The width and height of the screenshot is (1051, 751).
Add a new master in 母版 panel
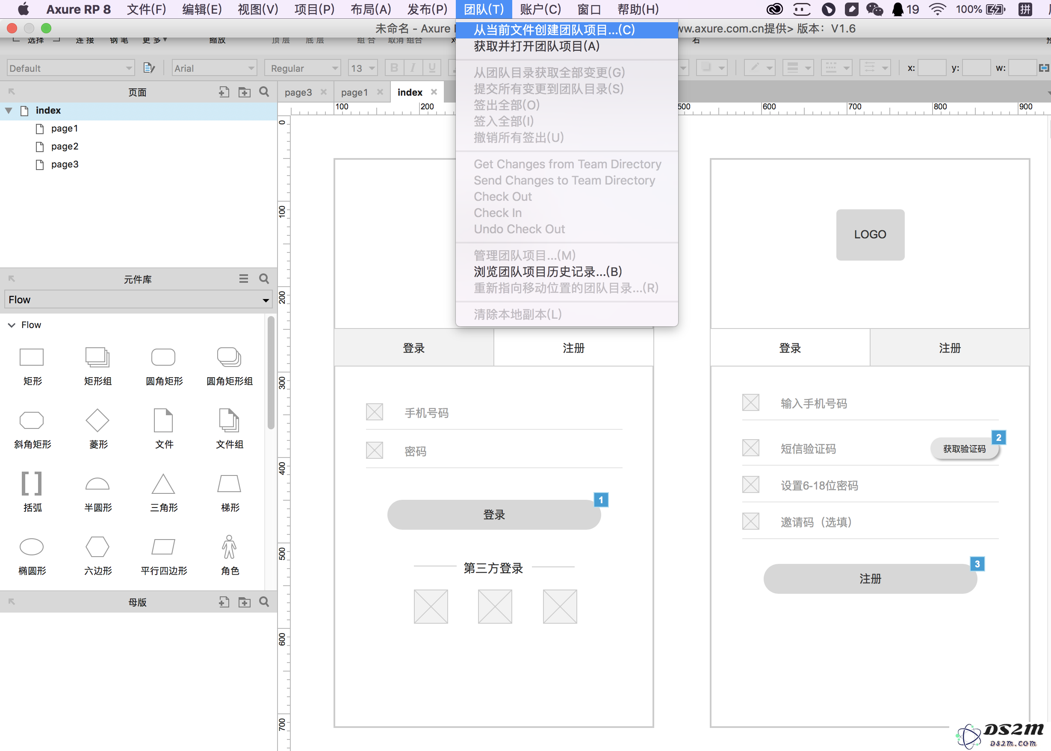[224, 601]
